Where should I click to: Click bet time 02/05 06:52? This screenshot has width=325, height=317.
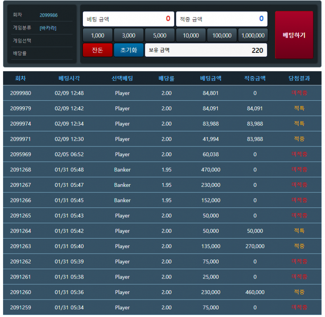[x=69, y=154]
